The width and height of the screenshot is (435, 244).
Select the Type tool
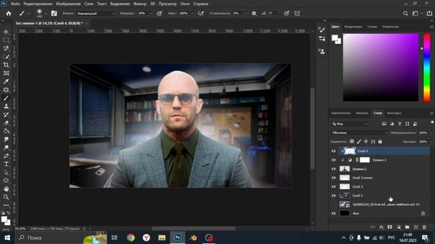pyautogui.click(x=6, y=164)
